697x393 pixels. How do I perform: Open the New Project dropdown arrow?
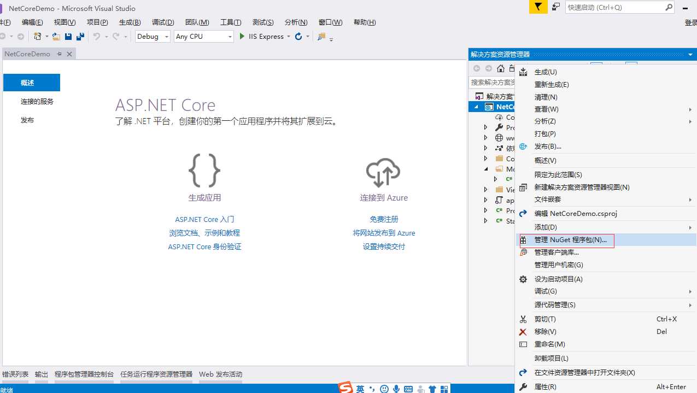pos(46,37)
